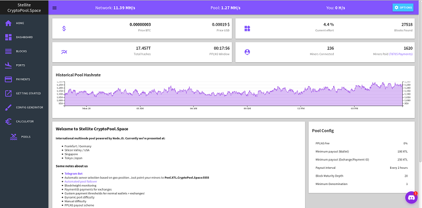The height and width of the screenshot is (208, 422).
Task: Toggle the sidebar with hamburger menu
Action: 54,8
